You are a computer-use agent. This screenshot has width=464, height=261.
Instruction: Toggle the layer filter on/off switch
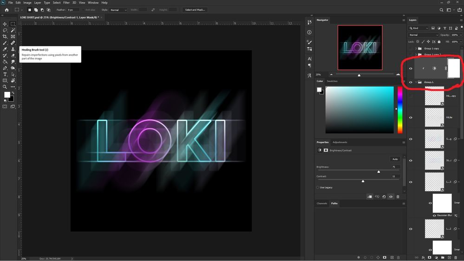click(x=462, y=27)
